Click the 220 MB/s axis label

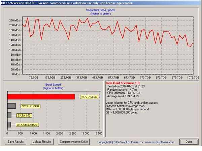coord(15,20)
